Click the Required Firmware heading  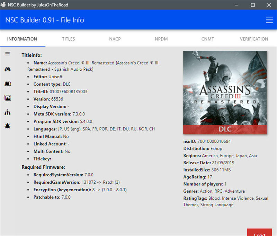coord(43,167)
